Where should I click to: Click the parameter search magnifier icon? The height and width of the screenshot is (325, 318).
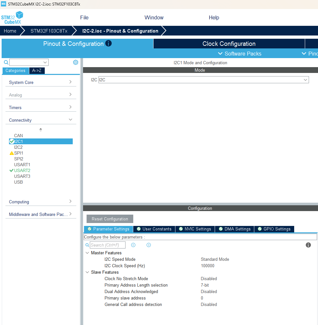coord(87,245)
